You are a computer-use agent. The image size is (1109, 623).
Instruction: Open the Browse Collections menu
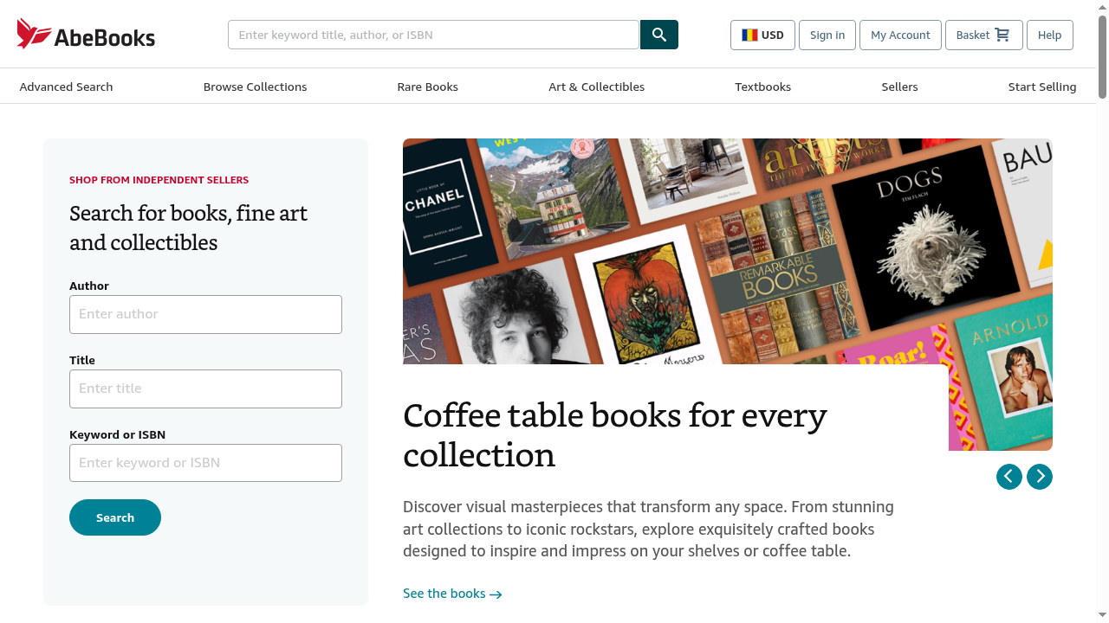pos(255,87)
